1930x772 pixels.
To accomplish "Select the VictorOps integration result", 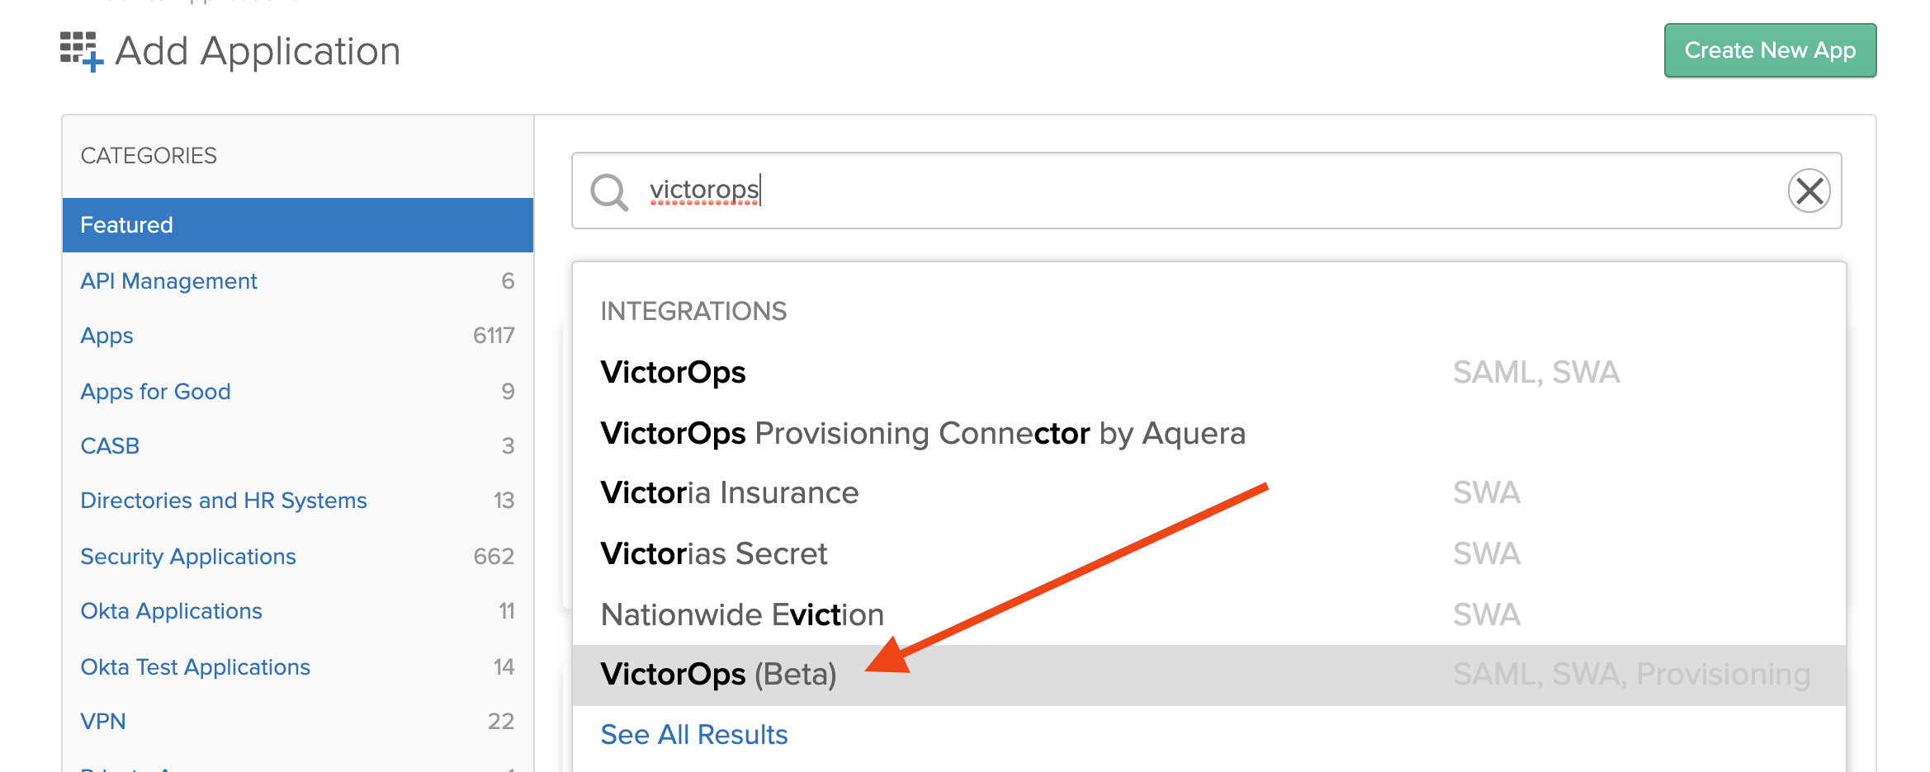I will (x=673, y=371).
